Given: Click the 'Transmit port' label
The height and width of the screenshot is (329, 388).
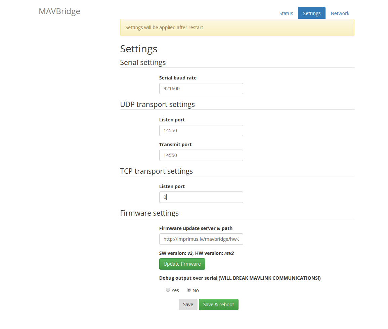Looking at the screenshot, I should click(x=175, y=145).
